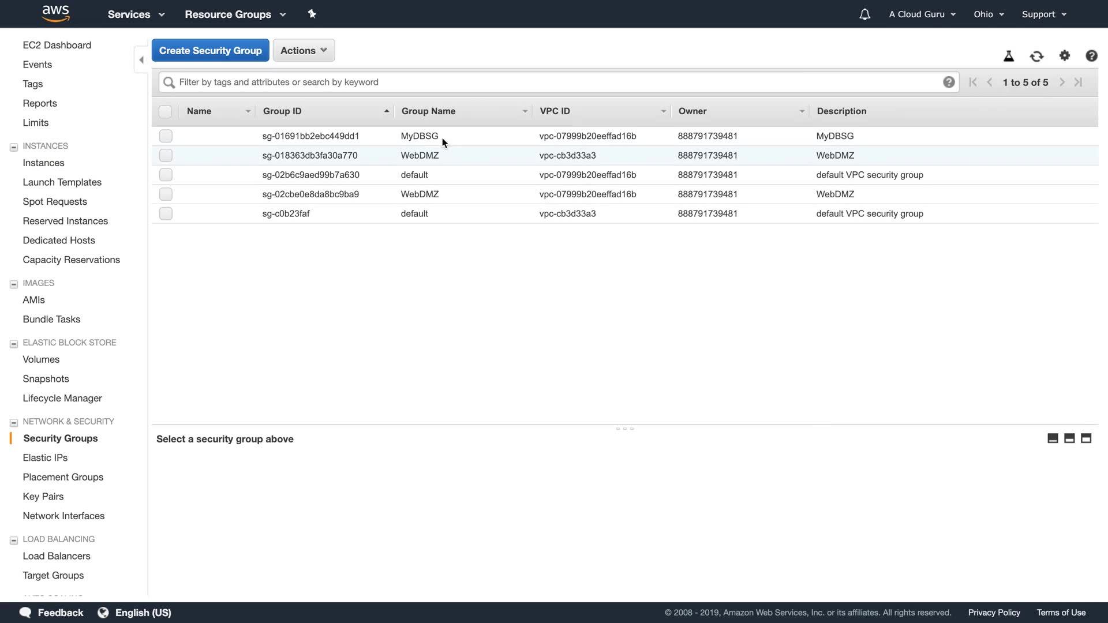Open the Support menu

(x=1044, y=14)
